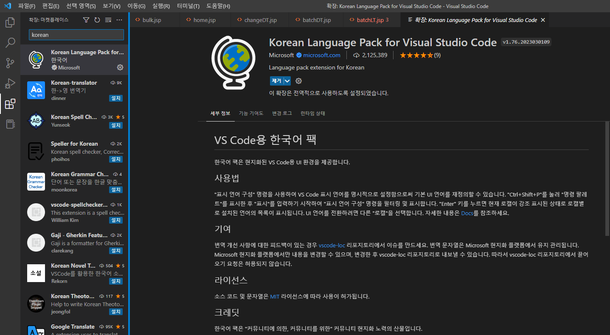Install the Korean Spell Checker extension

click(116, 125)
